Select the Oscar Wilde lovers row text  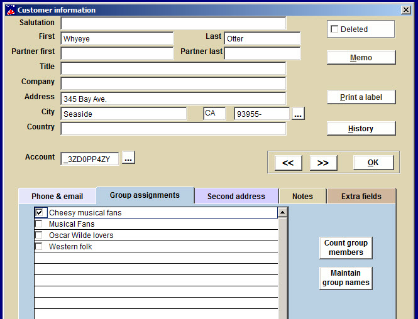point(81,235)
